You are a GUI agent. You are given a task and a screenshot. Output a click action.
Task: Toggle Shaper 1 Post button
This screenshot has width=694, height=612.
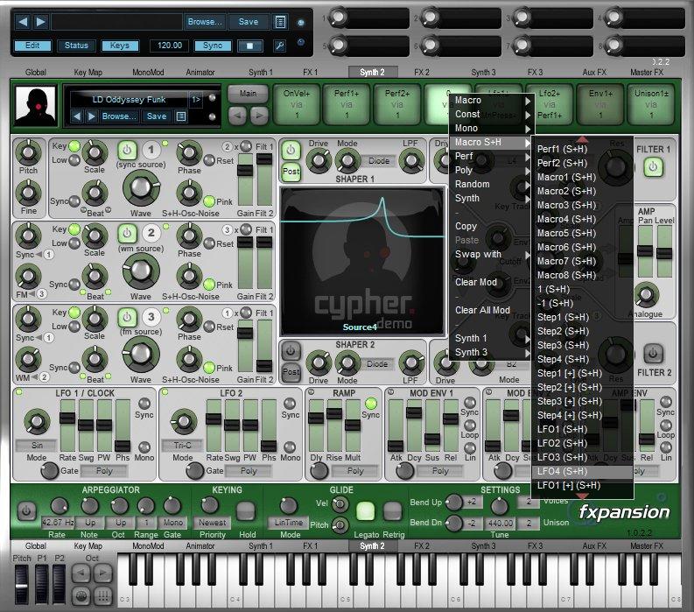click(x=291, y=172)
